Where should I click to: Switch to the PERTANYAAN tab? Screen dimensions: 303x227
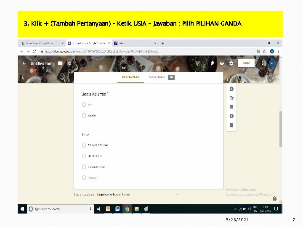[x=130, y=77]
